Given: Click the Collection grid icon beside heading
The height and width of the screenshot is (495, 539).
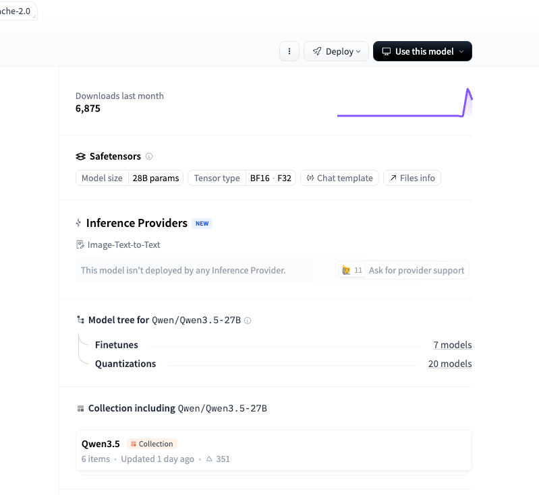Looking at the screenshot, I should 80,409.
